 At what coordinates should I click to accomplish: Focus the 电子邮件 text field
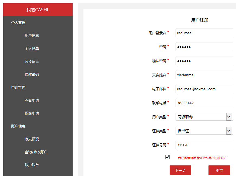pyautogui.click(x=204, y=89)
